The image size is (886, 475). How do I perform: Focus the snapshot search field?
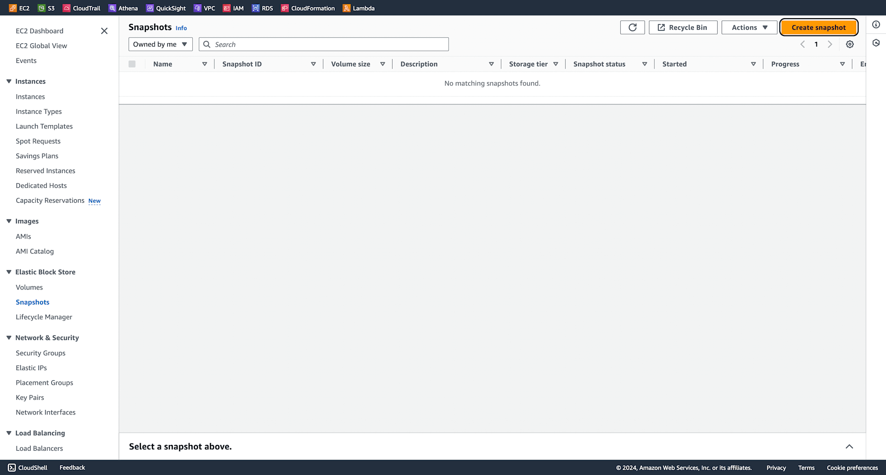pyautogui.click(x=324, y=44)
